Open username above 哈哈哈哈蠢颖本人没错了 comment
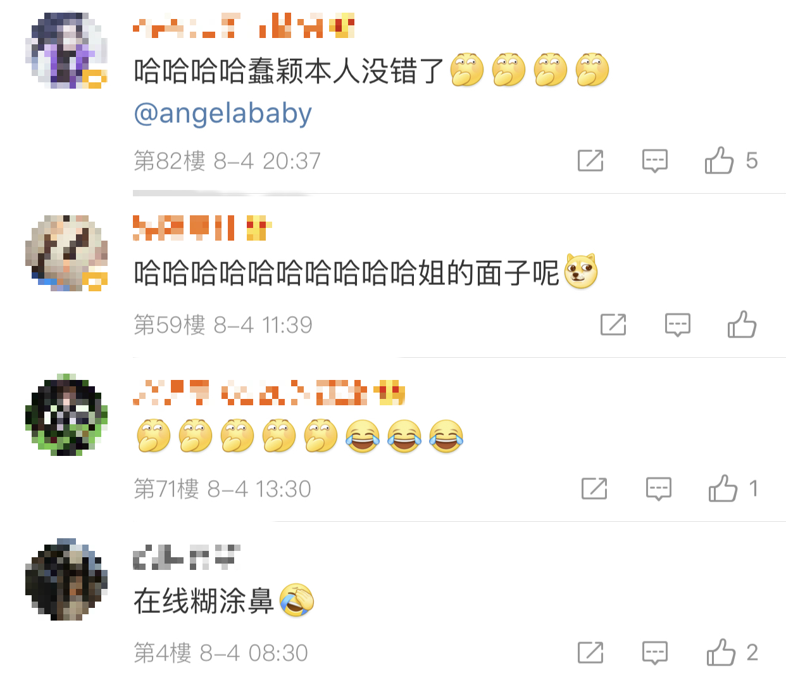Viewport: 786px width, 682px height. coord(244,25)
